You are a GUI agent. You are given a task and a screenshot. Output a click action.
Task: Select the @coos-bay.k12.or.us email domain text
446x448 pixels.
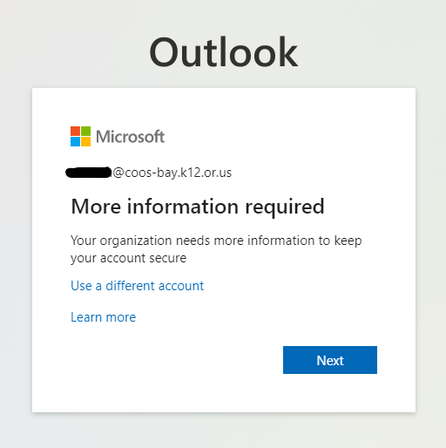172,173
